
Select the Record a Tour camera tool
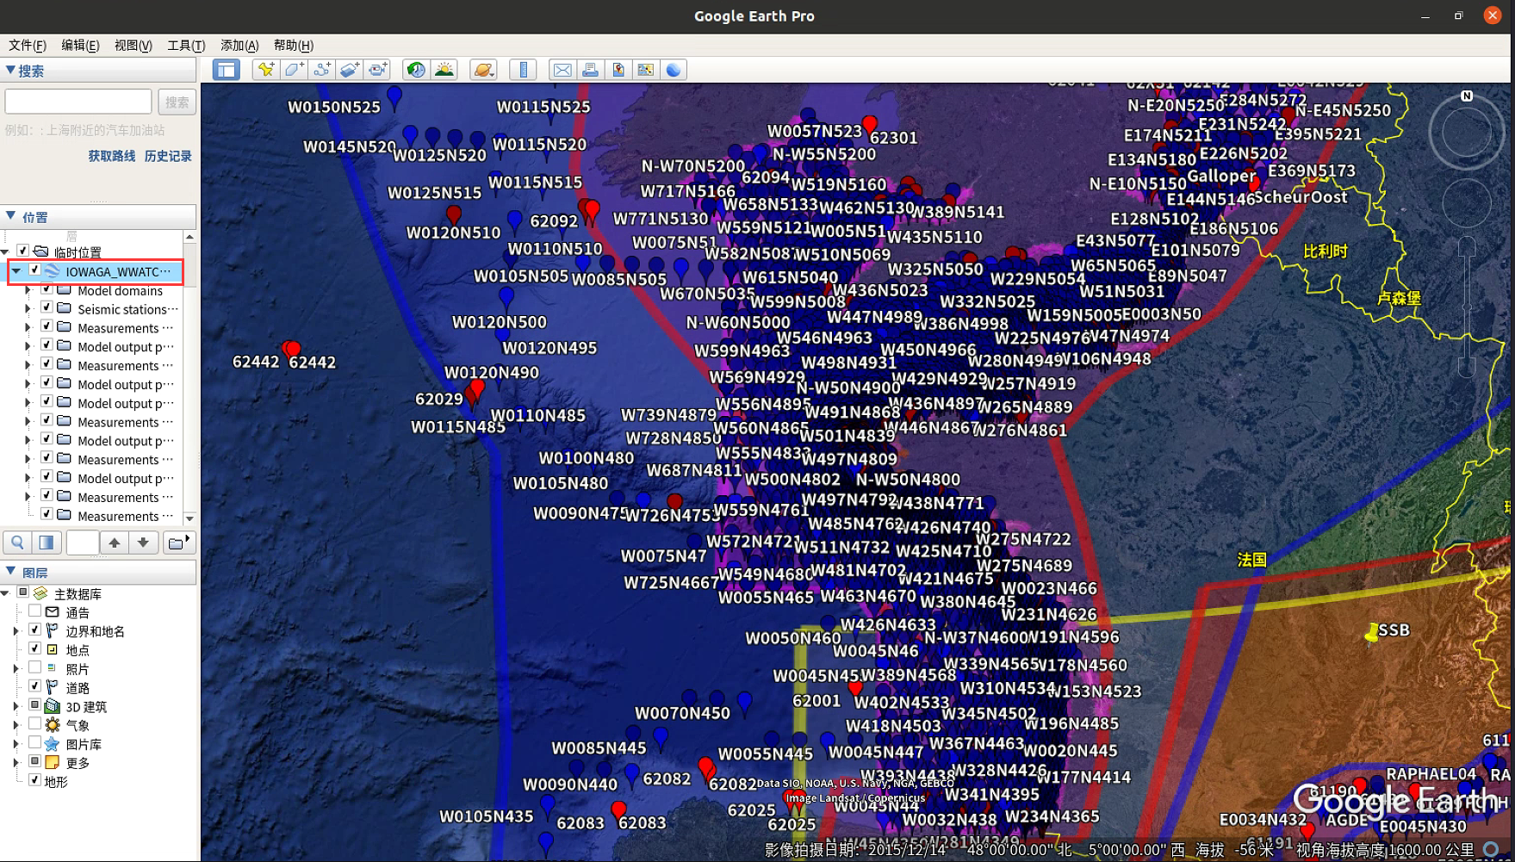coord(377,70)
